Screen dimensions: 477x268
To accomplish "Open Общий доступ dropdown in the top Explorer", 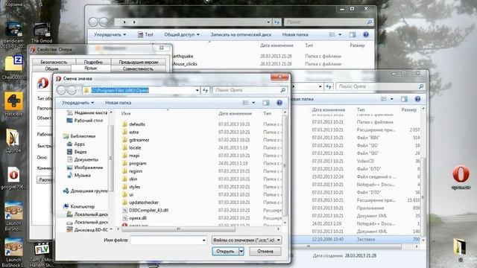I will pyautogui.click(x=182, y=35).
